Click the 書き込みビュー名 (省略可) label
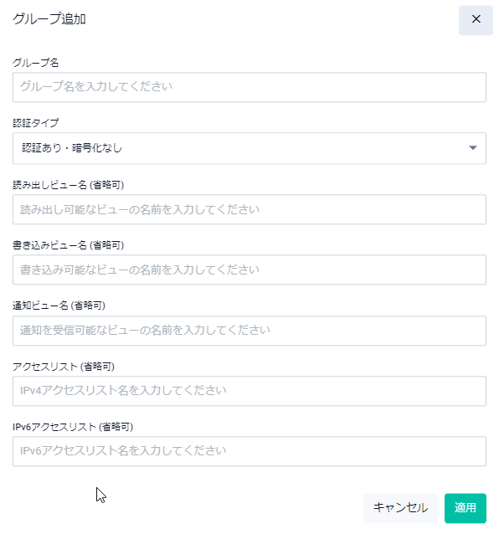This screenshot has width=499, height=534. point(68,245)
